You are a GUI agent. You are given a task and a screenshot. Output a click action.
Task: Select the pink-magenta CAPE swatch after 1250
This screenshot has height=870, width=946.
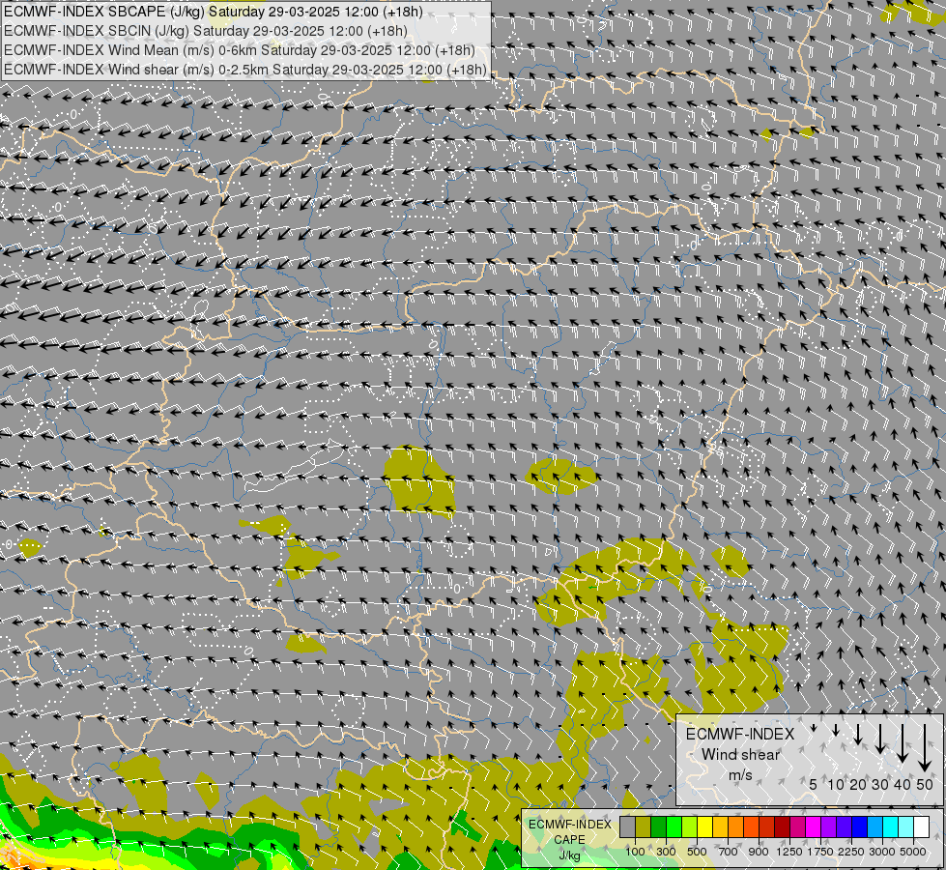pos(797,827)
